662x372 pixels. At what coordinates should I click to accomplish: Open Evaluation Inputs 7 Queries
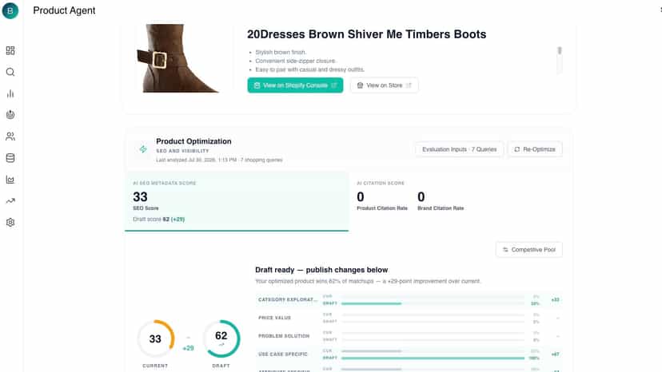pos(460,149)
